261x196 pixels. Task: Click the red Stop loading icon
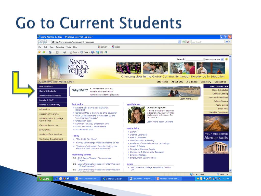(188, 42)
